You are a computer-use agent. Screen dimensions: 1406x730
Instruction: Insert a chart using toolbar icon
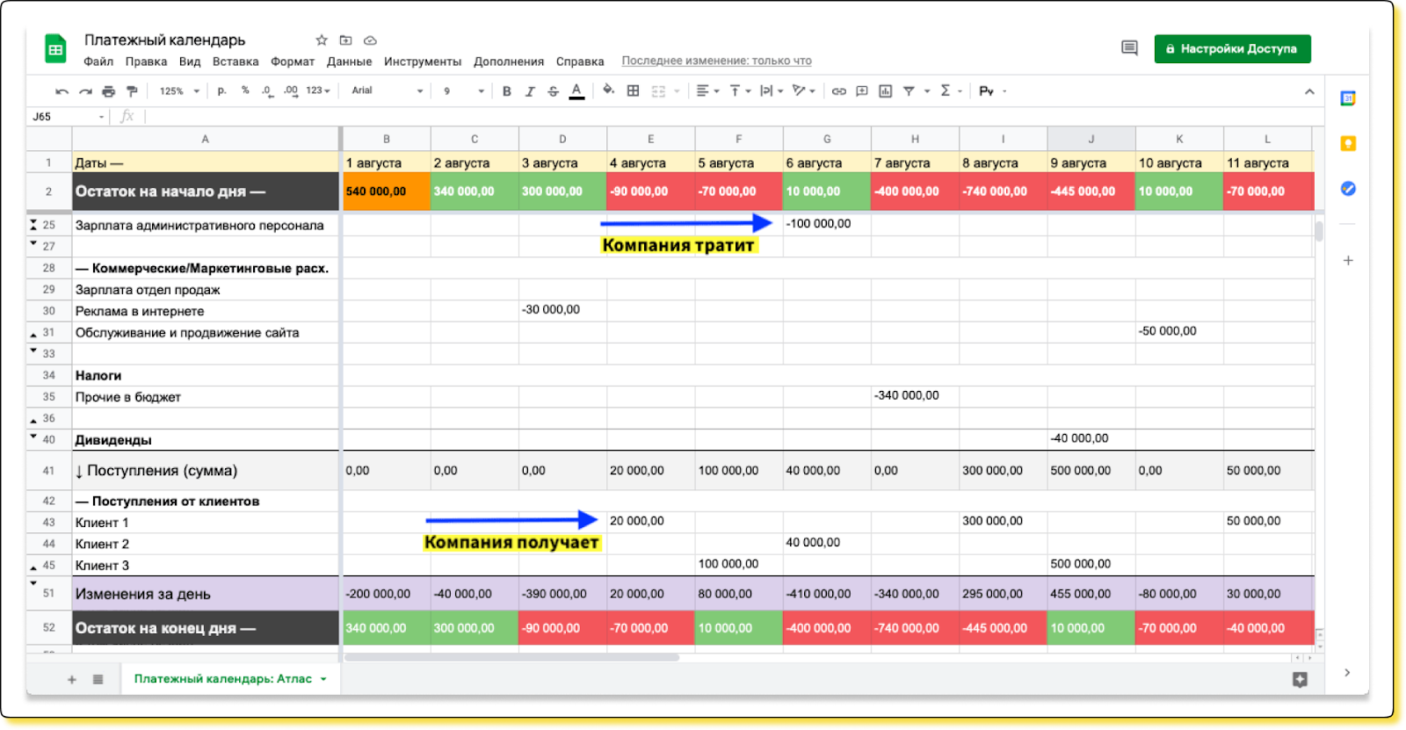point(885,91)
